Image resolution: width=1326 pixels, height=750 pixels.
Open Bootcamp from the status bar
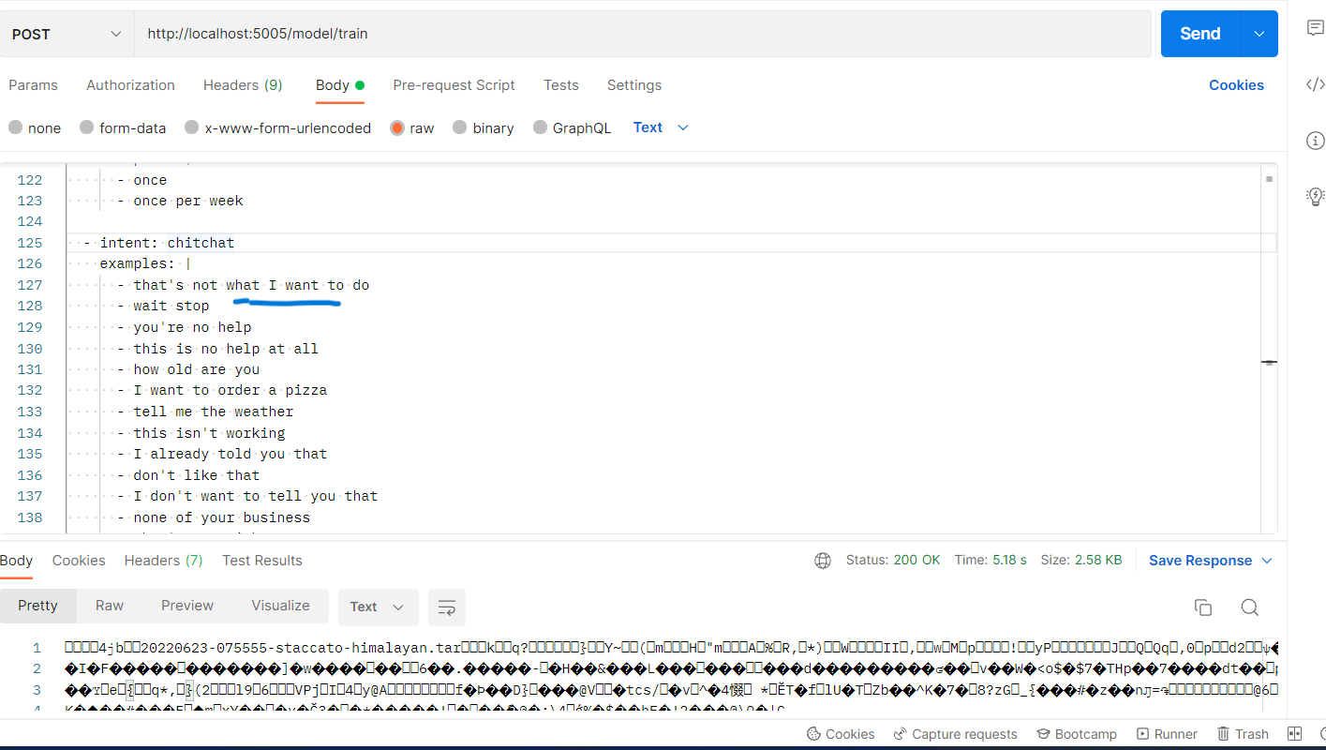pos(1076,733)
